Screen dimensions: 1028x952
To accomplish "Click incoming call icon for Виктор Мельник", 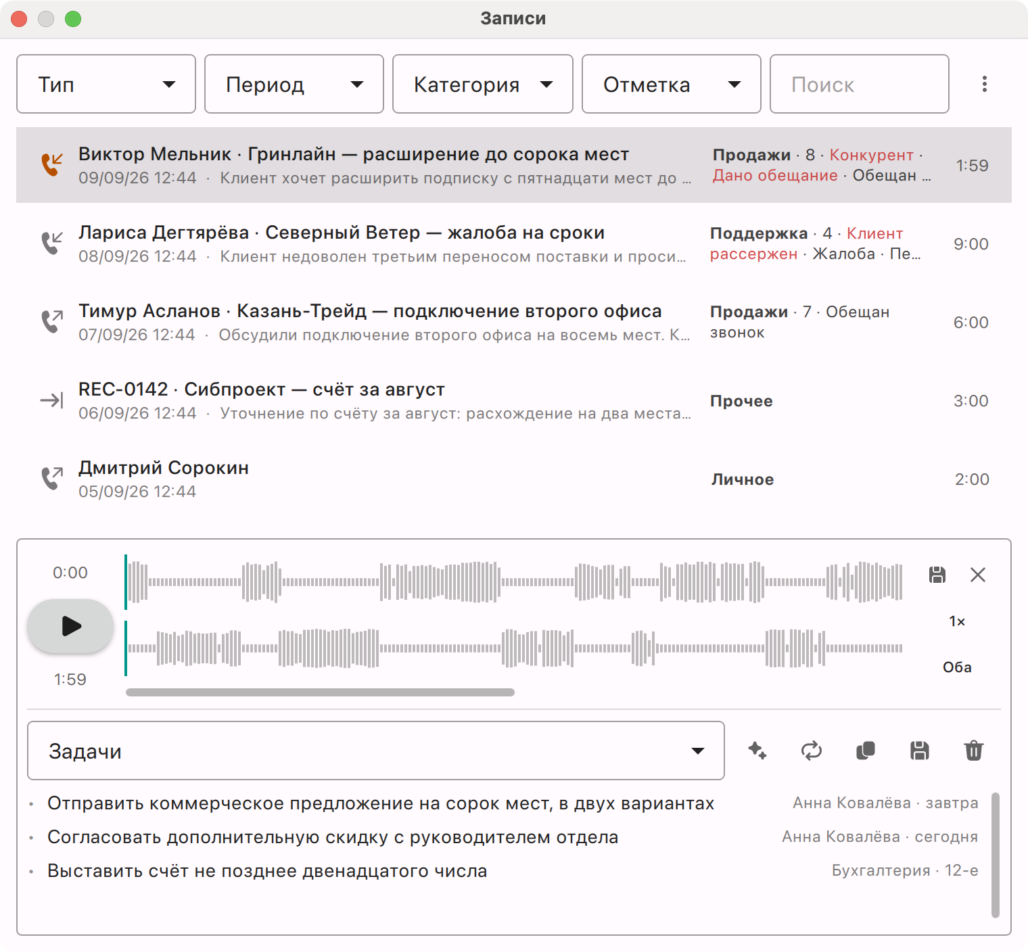I will 52,165.
